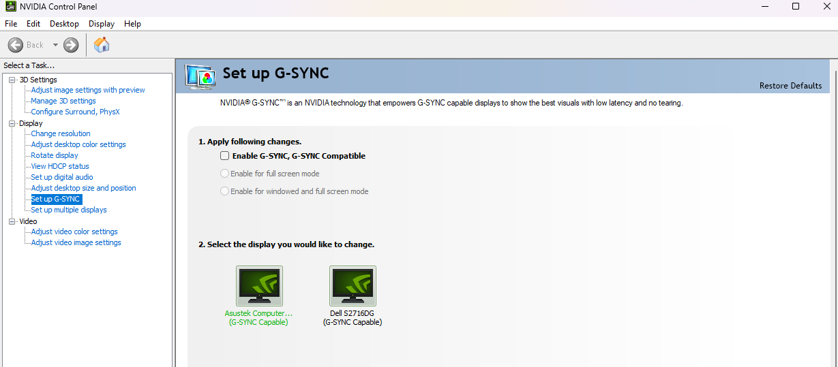Viewport: 838px width, 367px height.
Task: Open the Back history dropdown arrow
Action: tap(55, 45)
